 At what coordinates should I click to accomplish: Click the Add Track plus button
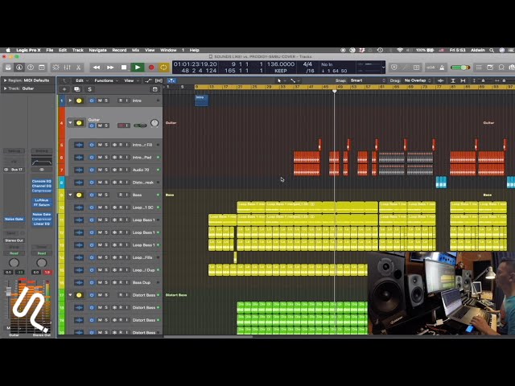(x=64, y=89)
